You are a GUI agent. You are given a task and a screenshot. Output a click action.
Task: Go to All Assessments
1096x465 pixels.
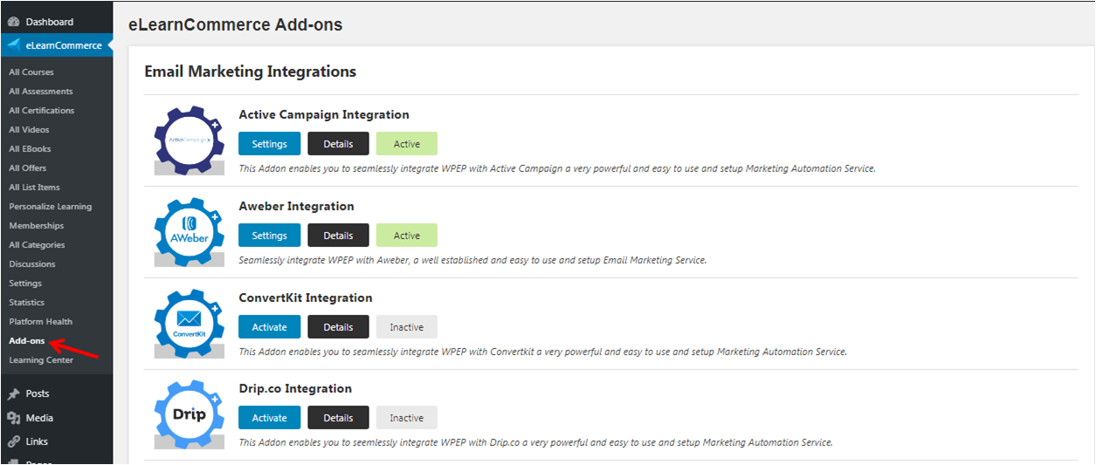point(41,92)
